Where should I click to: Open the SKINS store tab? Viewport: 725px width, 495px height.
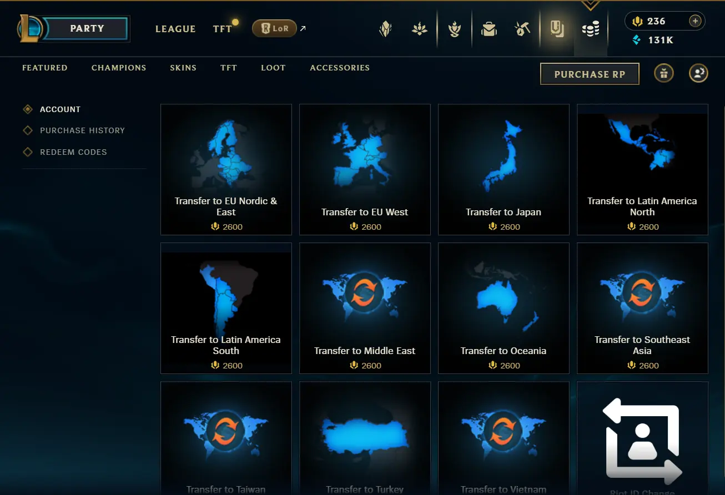point(183,68)
